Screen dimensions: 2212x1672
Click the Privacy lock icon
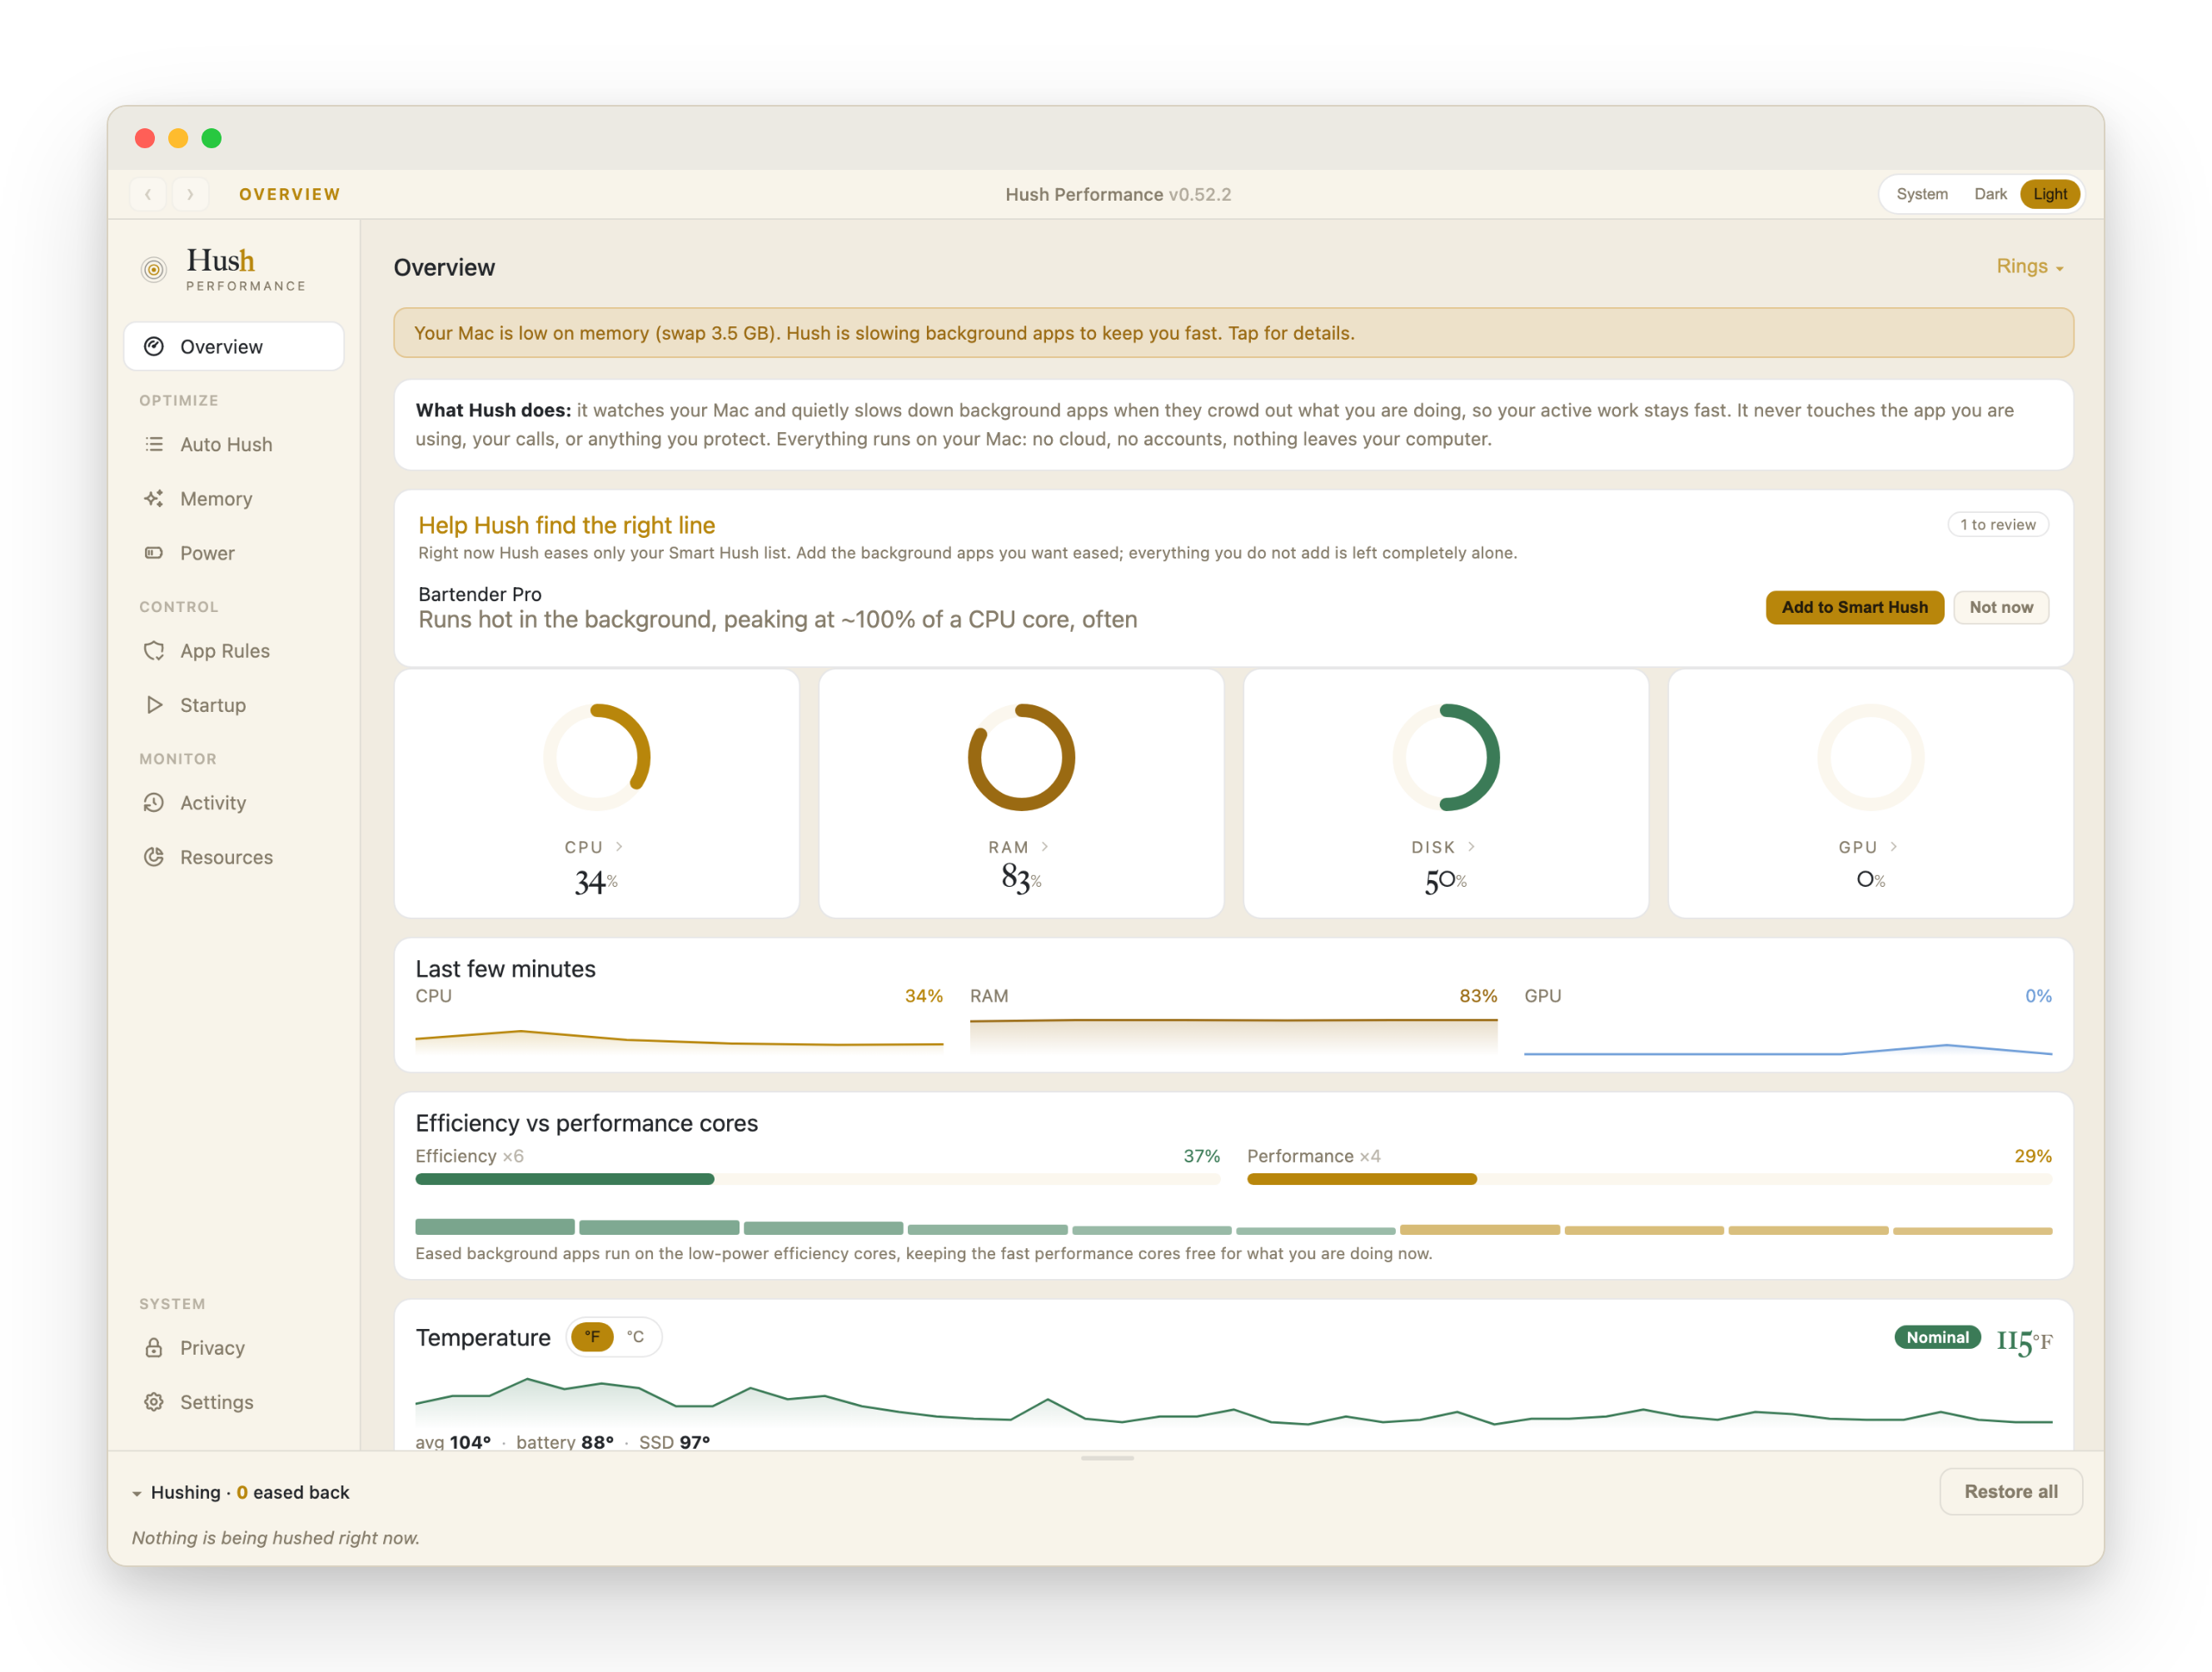click(x=154, y=1347)
